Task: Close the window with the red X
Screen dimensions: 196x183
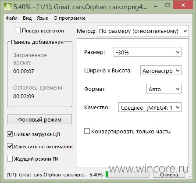Action: pyautogui.click(x=183, y=5)
